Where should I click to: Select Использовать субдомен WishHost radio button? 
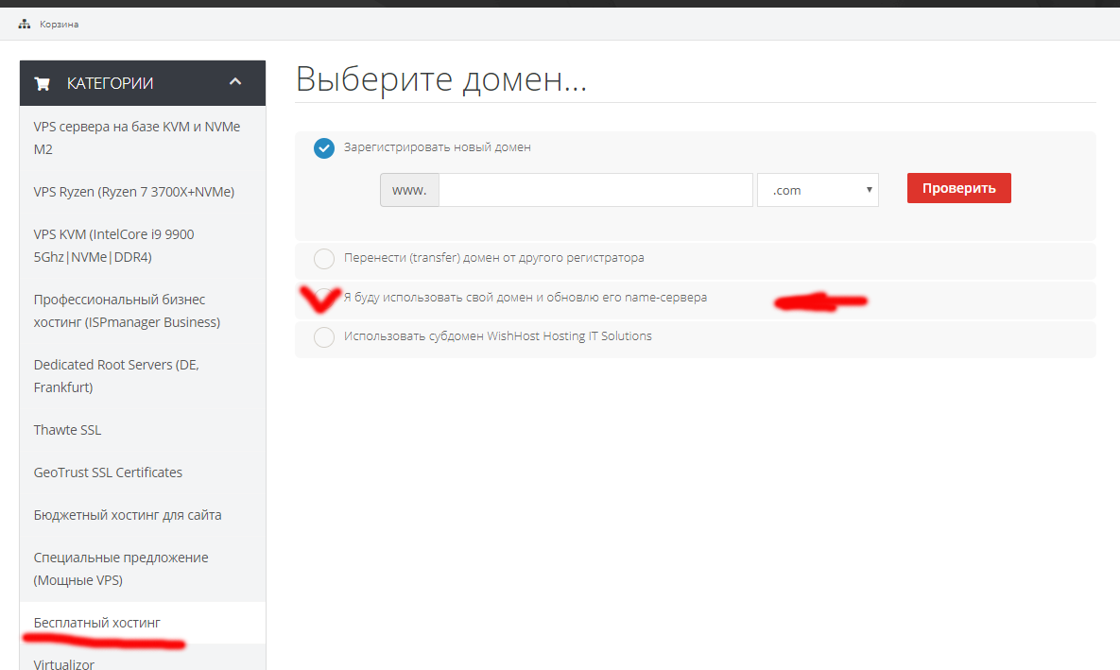click(323, 337)
